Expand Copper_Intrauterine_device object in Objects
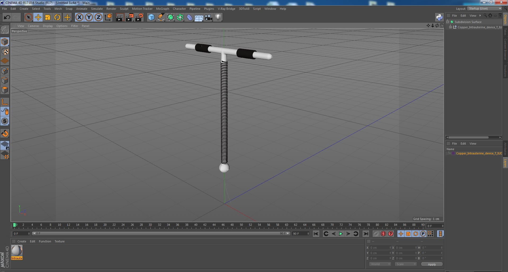508x272 pixels. 451,27
